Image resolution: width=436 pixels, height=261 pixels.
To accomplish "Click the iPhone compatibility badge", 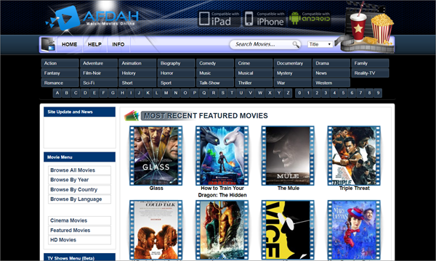I will pyautogui.click(x=265, y=19).
